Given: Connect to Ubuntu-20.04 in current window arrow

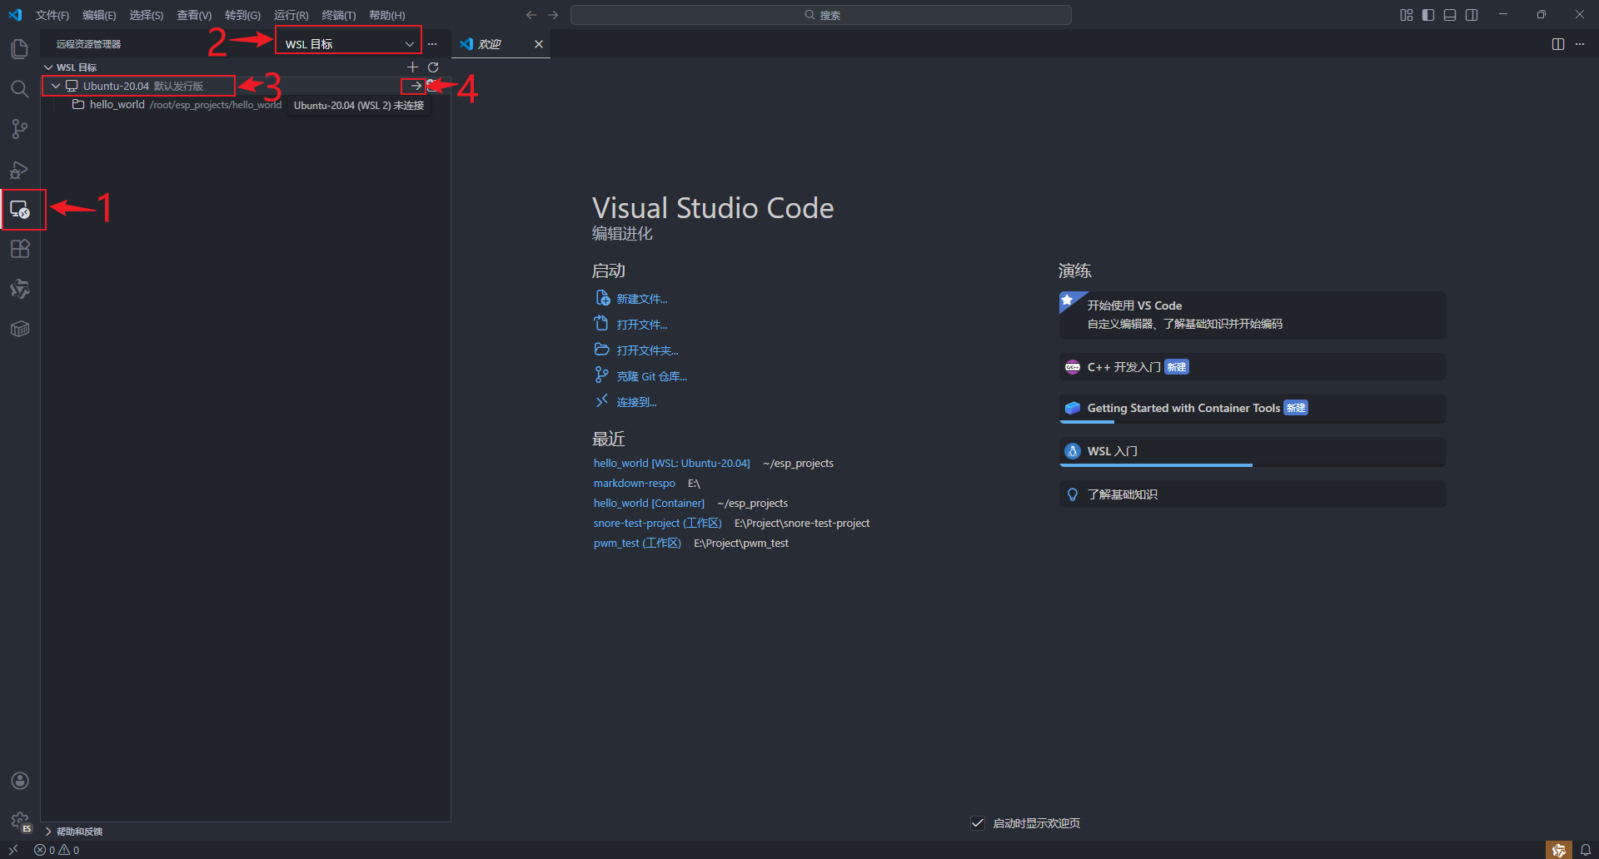Looking at the screenshot, I should click(x=416, y=86).
